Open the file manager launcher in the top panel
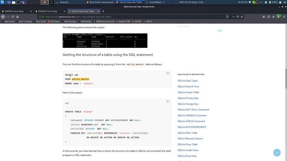Screen dimensions: 287x161 13,2
